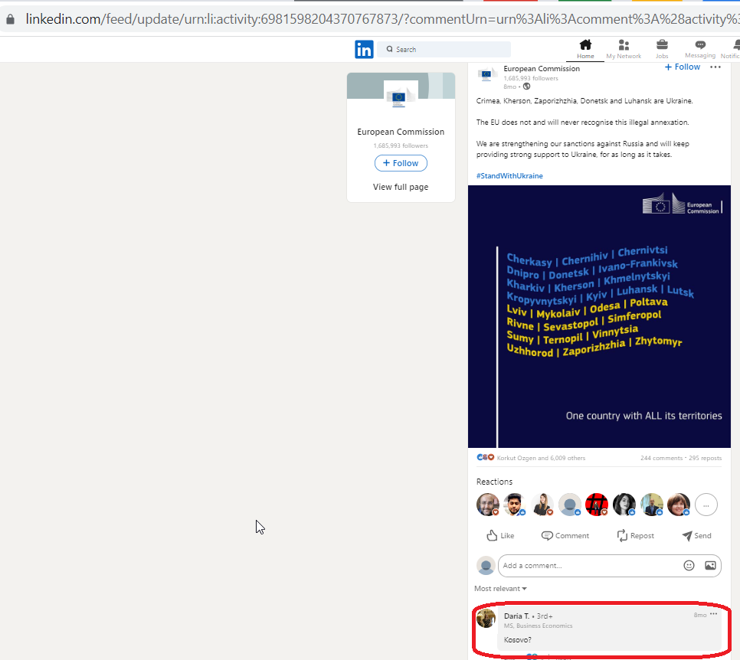Open the 244 comments link
The width and height of the screenshot is (740, 660).
(x=661, y=458)
